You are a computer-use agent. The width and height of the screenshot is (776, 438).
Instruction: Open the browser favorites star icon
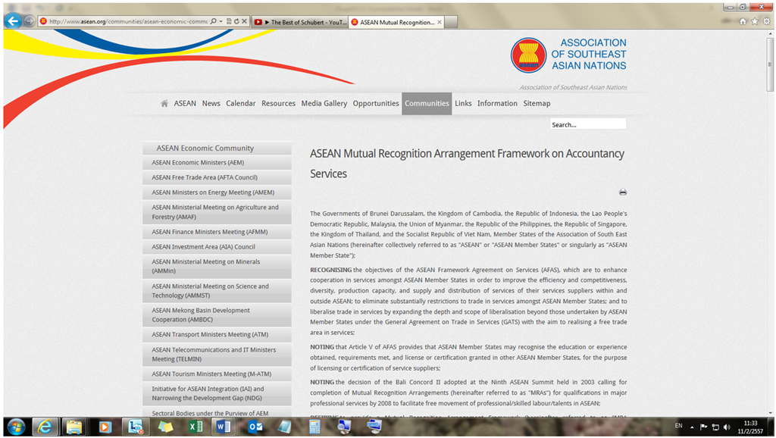coord(754,21)
